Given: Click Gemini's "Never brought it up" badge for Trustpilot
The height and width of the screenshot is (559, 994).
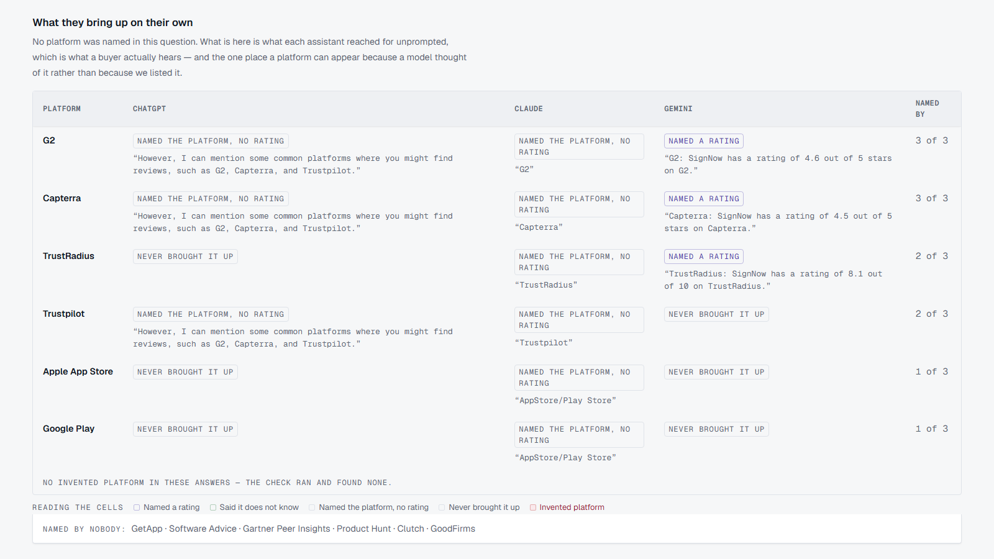Looking at the screenshot, I should coord(716,314).
